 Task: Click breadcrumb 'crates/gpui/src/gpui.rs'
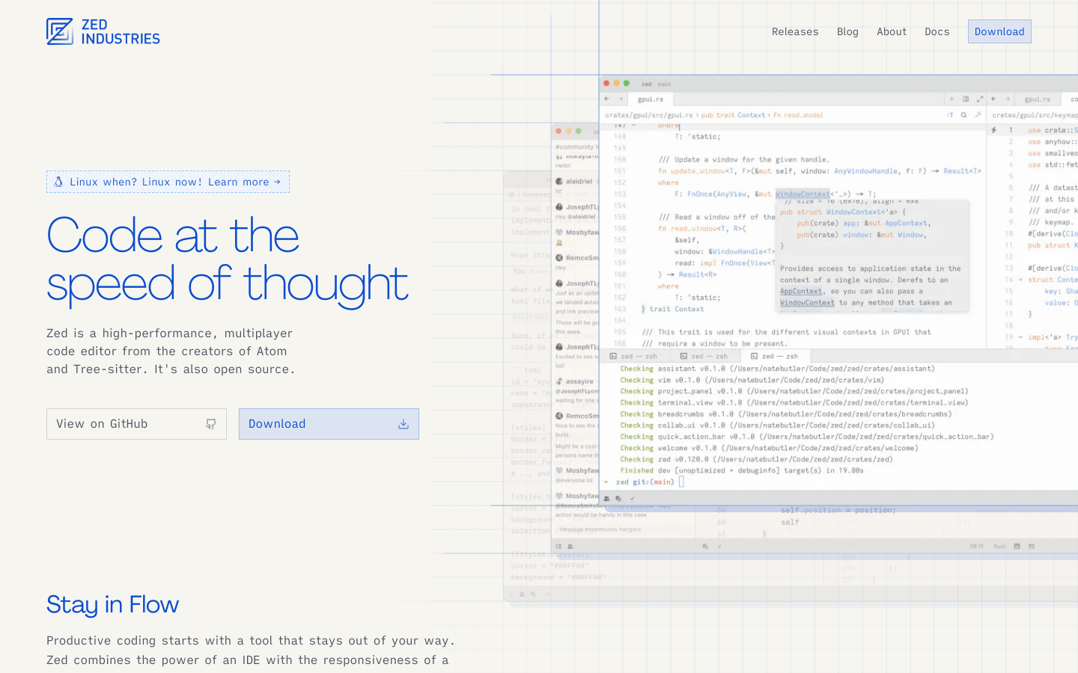(649, 115)
